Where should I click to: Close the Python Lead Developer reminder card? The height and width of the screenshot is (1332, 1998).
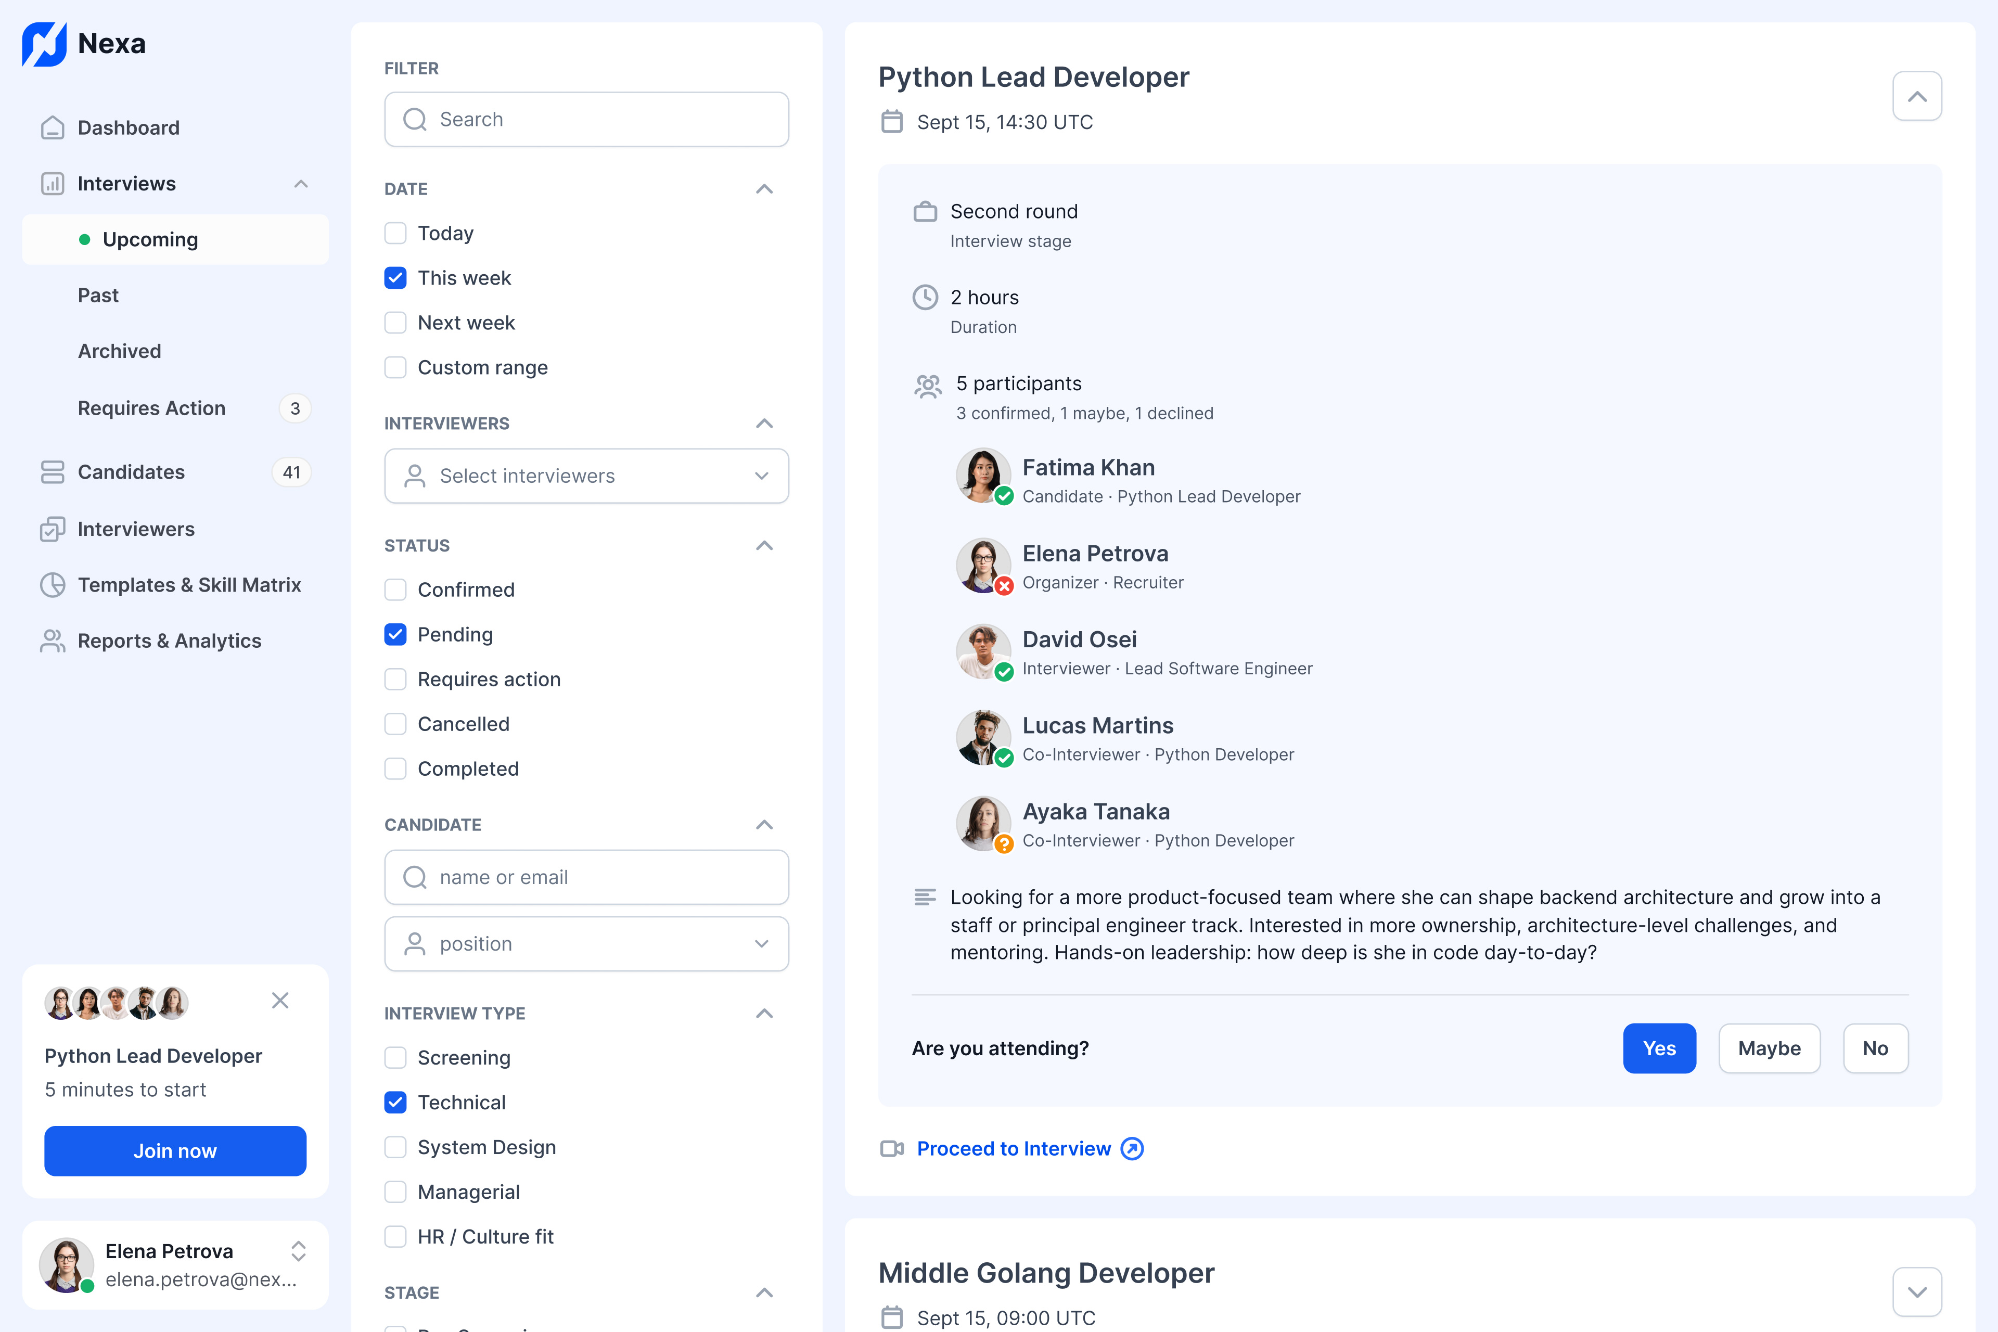pyautogui.click(x=280, y=1001)
